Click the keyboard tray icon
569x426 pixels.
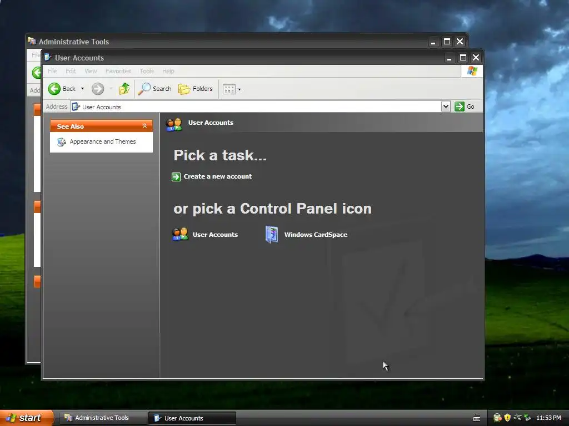(477, 418)
